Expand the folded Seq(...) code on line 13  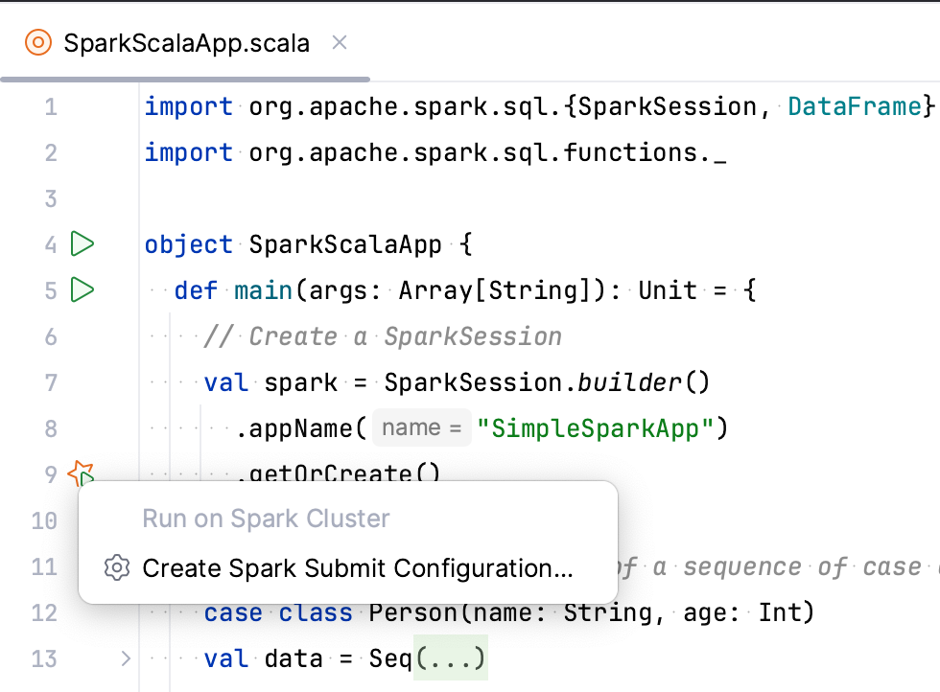click(450, 658)
